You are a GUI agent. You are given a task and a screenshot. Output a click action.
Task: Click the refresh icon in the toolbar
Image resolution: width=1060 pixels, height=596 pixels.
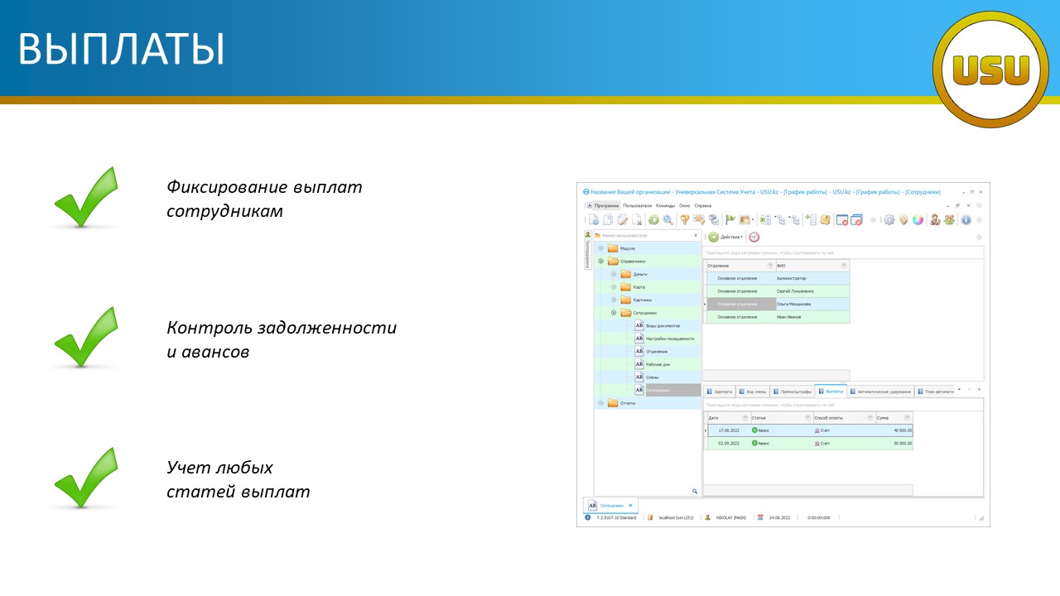[x=653, y=220]
